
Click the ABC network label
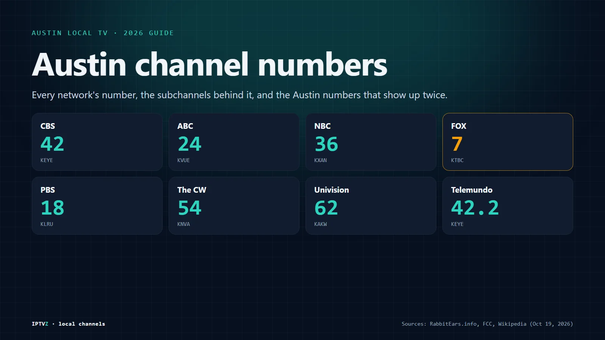[185, 126]
